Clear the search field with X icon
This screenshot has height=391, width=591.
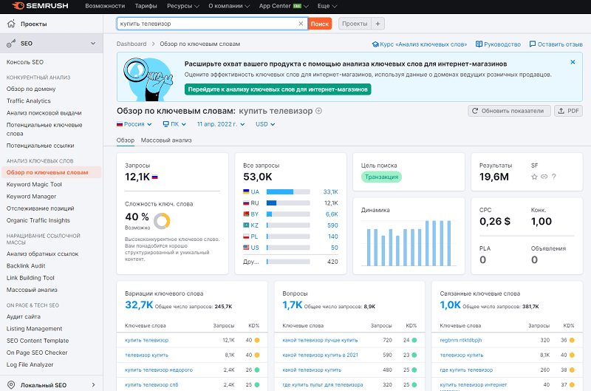[301, 24]
